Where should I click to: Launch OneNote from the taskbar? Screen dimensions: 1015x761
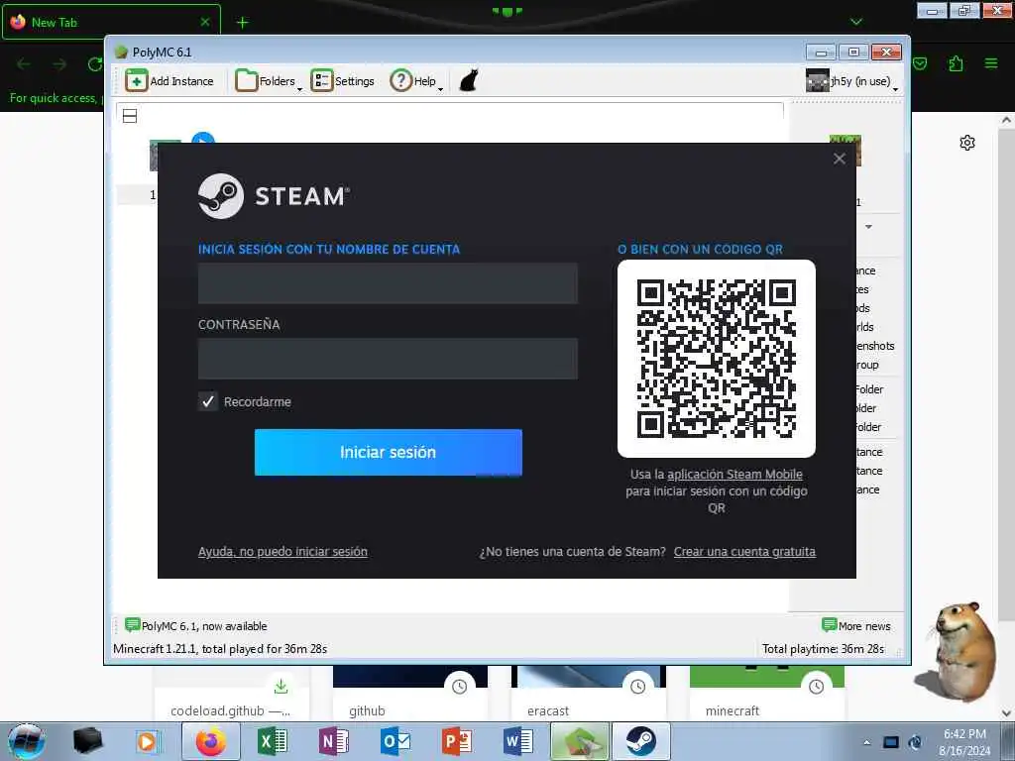click(334, 741)
